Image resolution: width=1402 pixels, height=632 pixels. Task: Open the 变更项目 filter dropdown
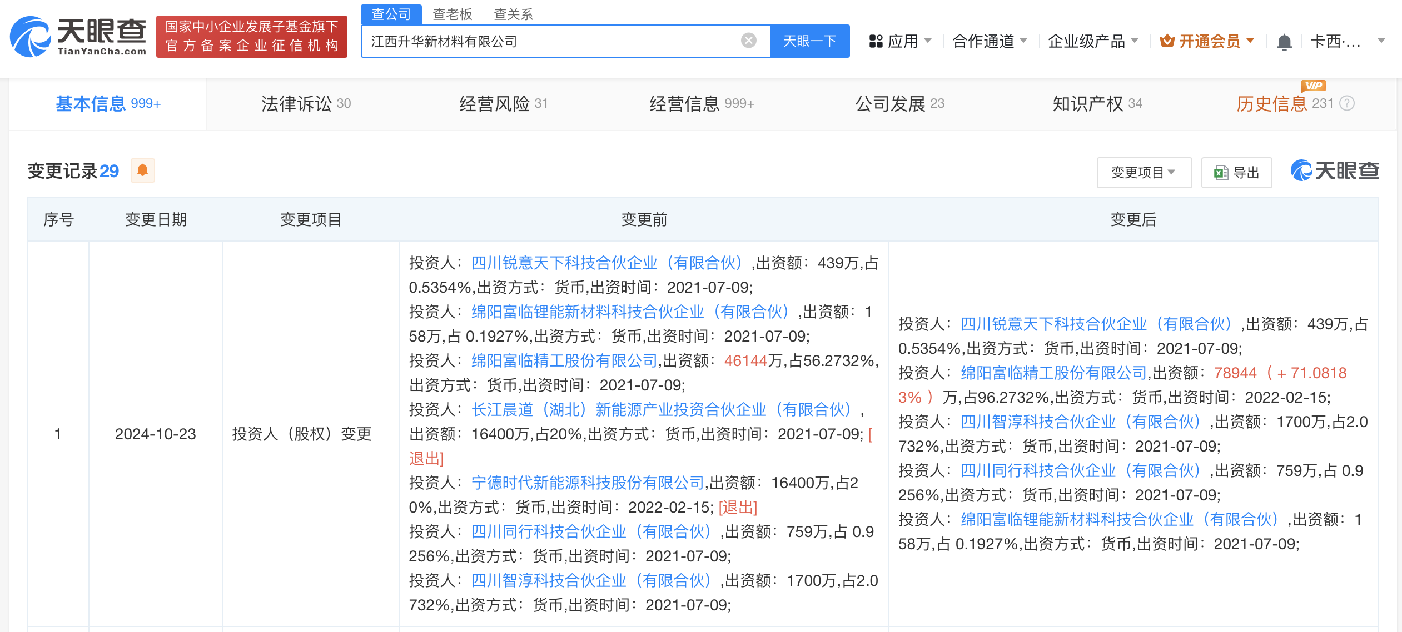click(x=1144, y=173)
